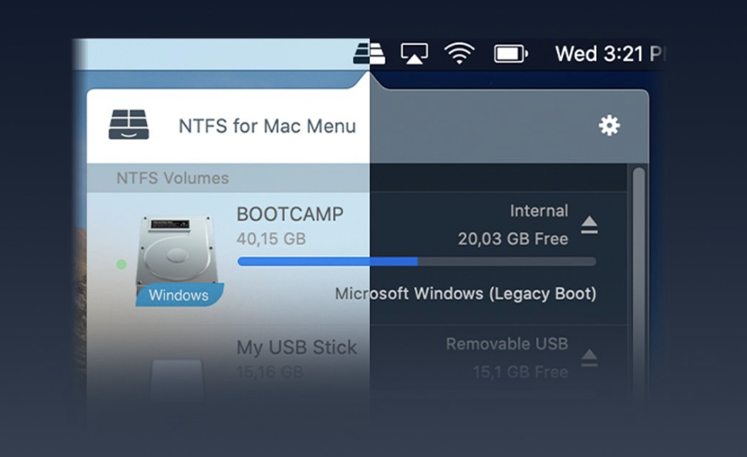Viewport: 747px width, 457px height.
Task: Click the 20,03 GB Free label
Action: pyautogui.click(x=513, y=239)
